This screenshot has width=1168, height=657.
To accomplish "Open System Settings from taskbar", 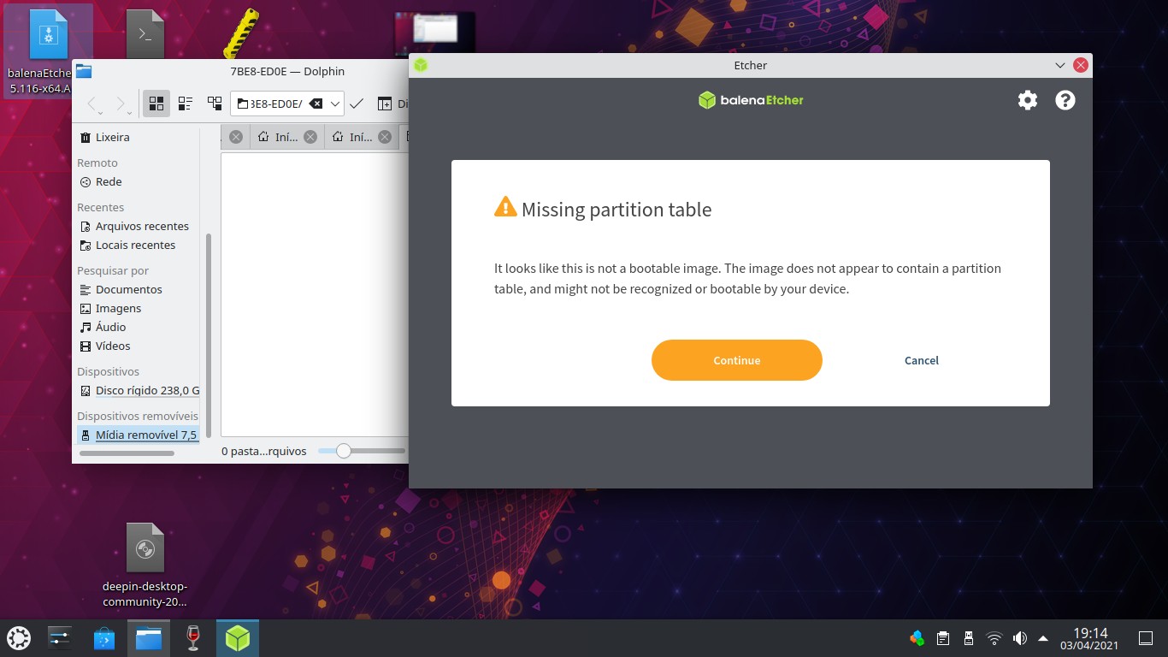I will coord(60,638).
